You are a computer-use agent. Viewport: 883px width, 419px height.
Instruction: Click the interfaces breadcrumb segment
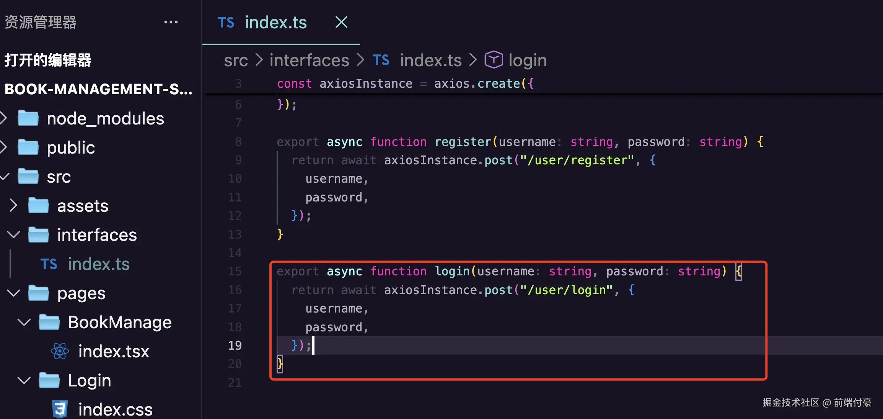[x=309, y=60]
